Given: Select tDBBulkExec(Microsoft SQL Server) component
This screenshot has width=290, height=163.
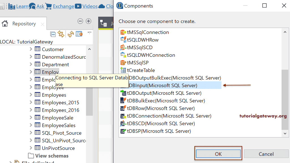Looking at the screenshot, I should tap(166, 101).
